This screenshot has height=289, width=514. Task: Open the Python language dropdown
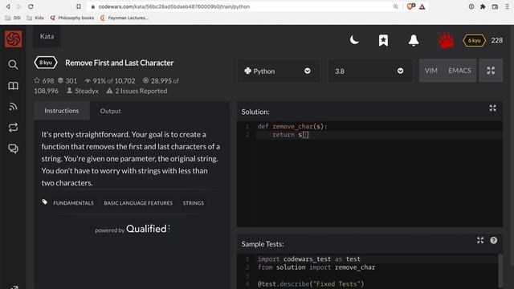278,71
